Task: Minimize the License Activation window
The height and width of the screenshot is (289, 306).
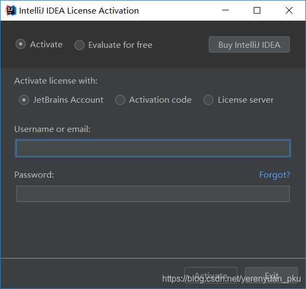Action: click(x=225, y=10)
